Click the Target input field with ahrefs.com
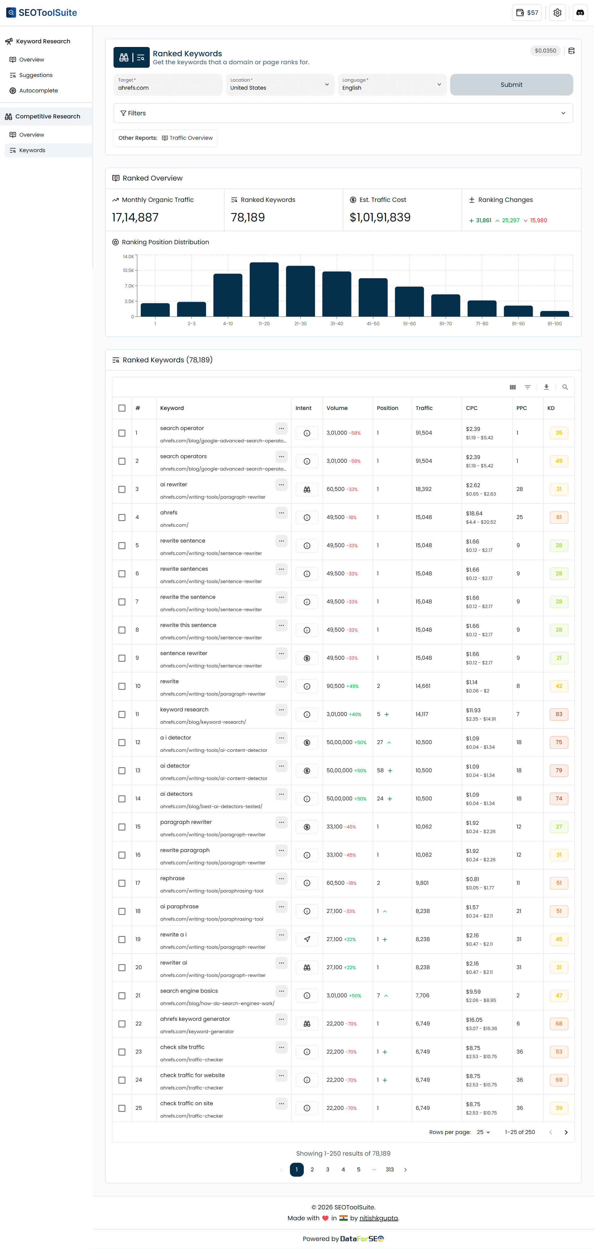The image size is (594, 1249). click(168, 84)
